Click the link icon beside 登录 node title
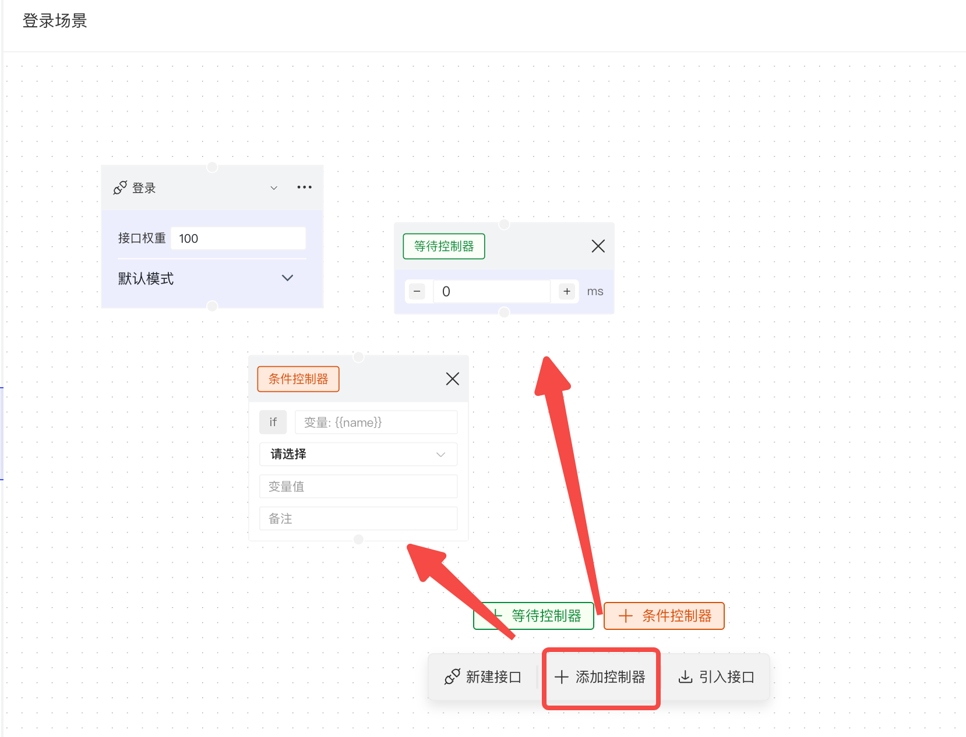This screenshot has height=737, width=966. point(120,187)
